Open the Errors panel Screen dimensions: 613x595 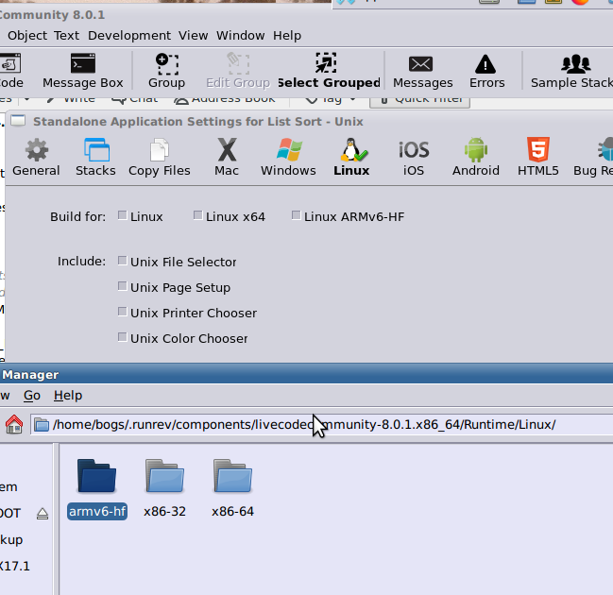[x=486, y=71]
